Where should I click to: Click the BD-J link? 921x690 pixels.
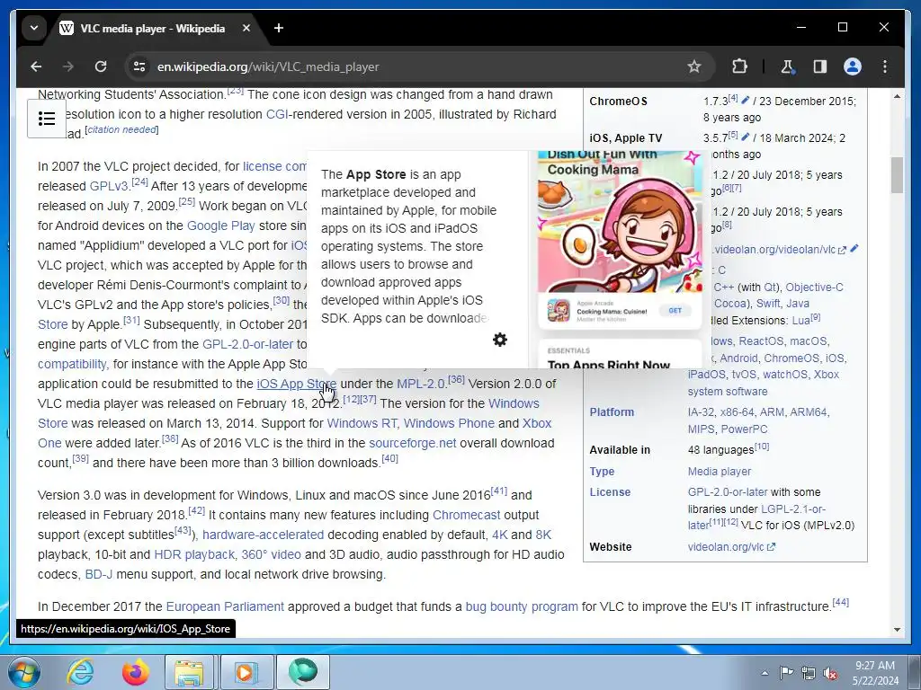click(99, 574)
